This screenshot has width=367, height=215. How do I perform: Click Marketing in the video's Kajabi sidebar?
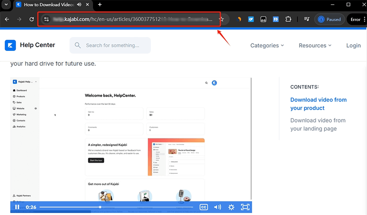pos(20,115)
